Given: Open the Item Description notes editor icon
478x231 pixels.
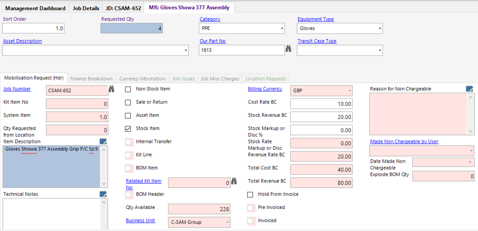Looking at the screenshot, I should (103, 142).
